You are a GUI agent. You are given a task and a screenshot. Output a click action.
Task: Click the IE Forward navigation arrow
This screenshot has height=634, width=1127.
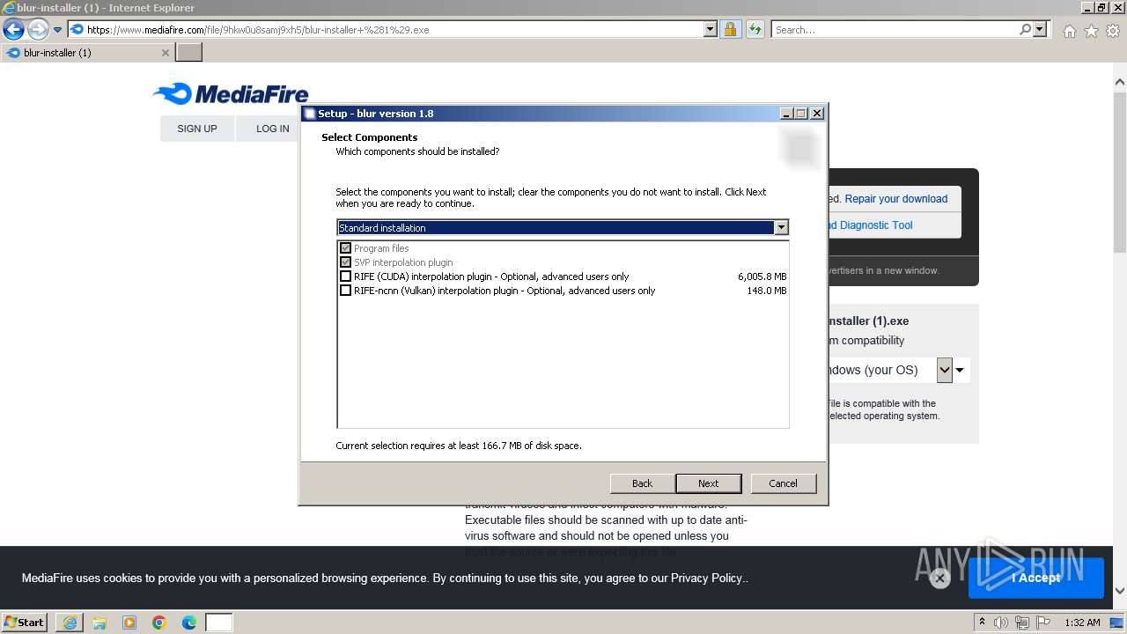[38, 29]
